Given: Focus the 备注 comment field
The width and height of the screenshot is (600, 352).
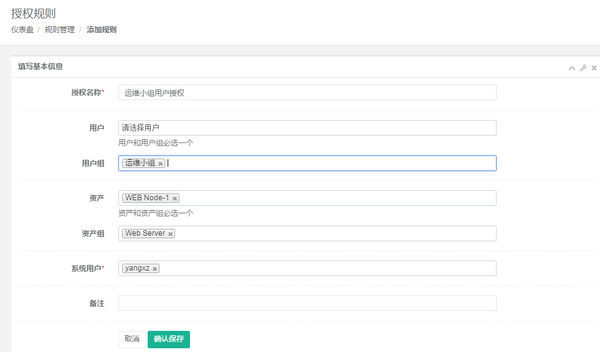Looking at the screenshot, I should pyautogui.click(x=307, y=303).
